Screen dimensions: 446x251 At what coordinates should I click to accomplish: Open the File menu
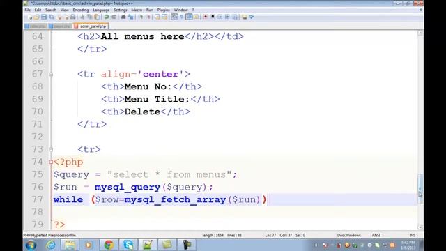pos(28,10)
